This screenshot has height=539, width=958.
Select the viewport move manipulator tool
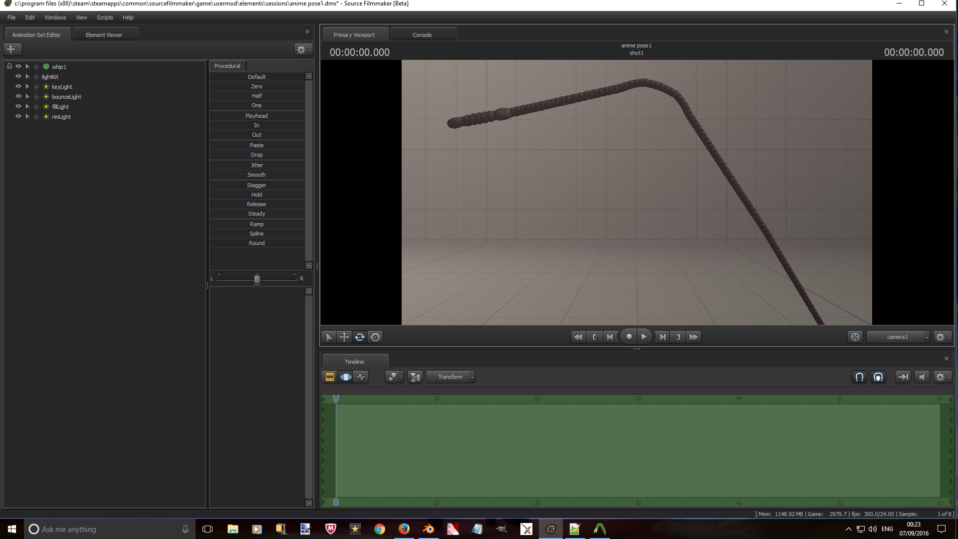[344, 337]
